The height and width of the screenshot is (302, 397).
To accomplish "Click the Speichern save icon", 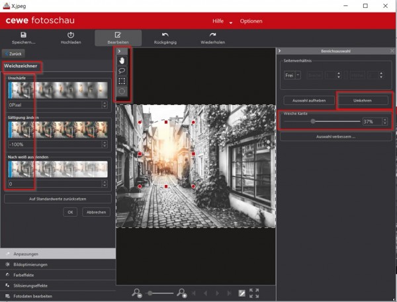I will [24, 34].
